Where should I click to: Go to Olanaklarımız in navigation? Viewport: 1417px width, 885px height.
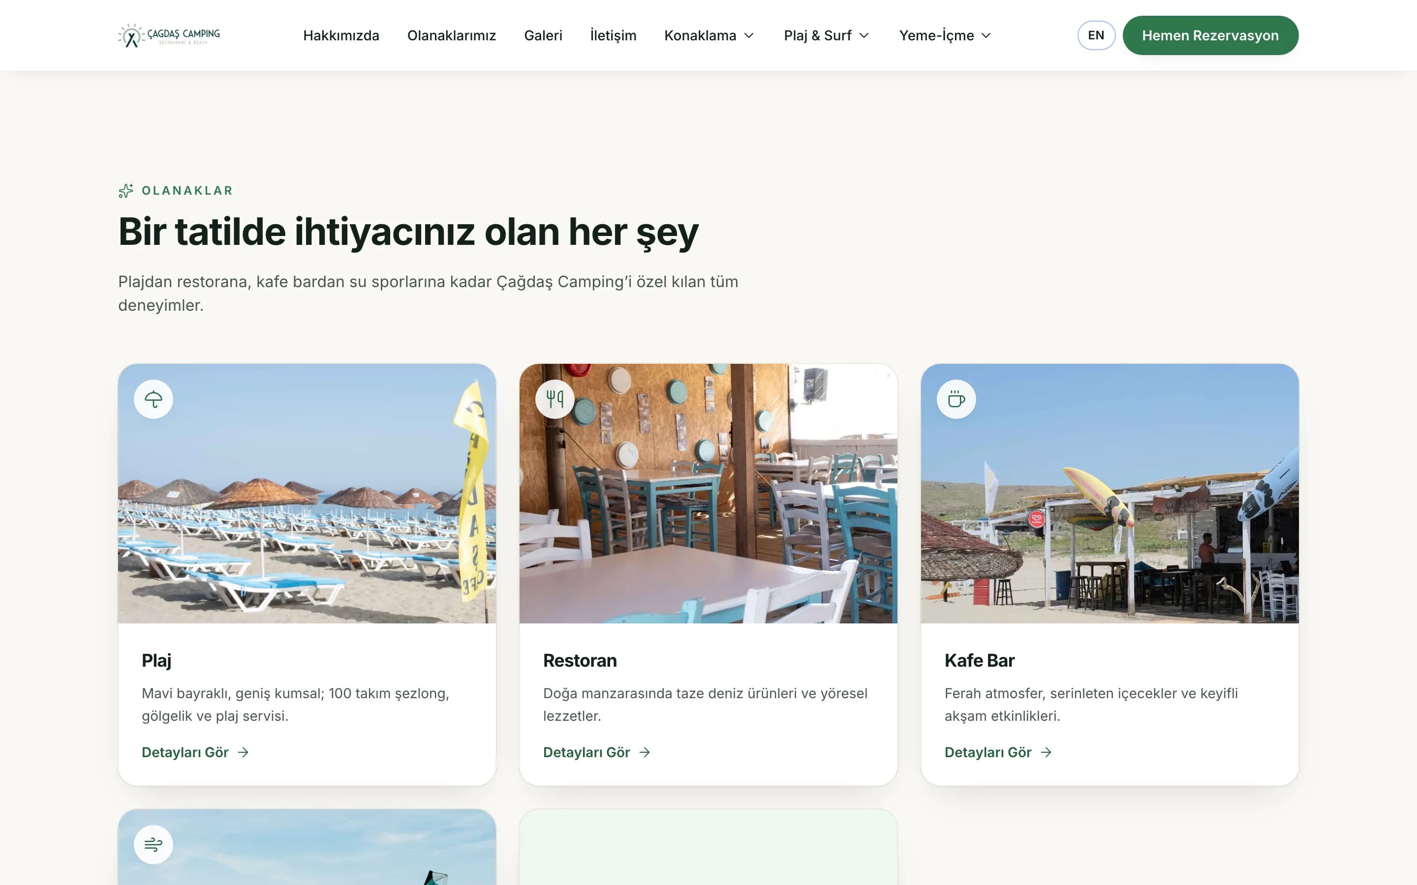click(x=452, y=35)
